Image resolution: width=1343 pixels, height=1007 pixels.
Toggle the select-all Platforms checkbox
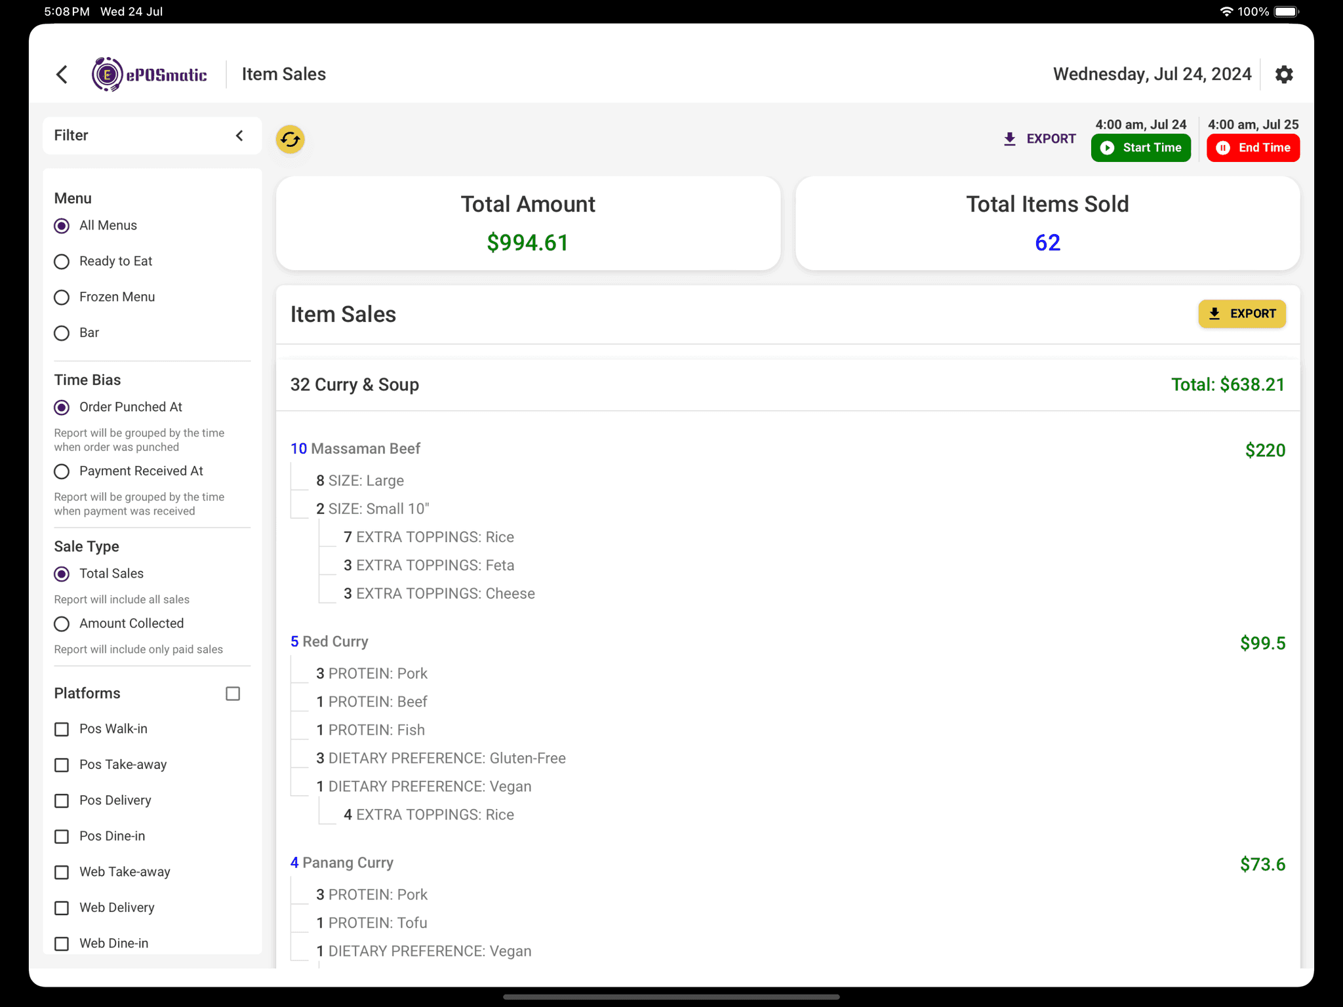[x=233, y=693]
